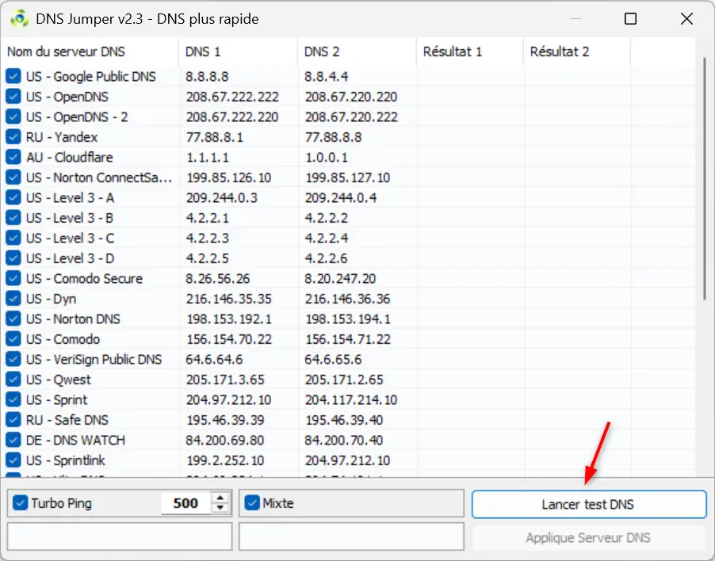The height and width of the screenshot is (561, 715).
Task: Disable the US - Comodo Secure checkbox
Action: coord(13,278)
